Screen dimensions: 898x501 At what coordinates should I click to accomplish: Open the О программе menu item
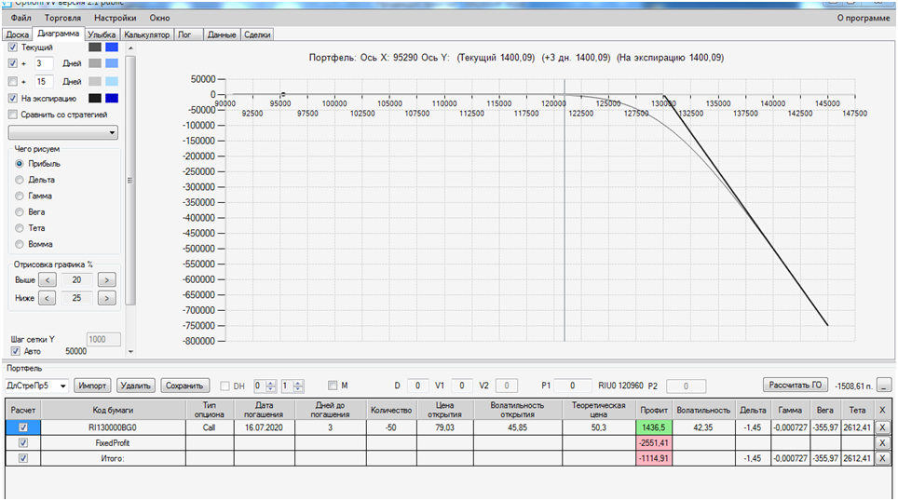(x=864, y=18)
